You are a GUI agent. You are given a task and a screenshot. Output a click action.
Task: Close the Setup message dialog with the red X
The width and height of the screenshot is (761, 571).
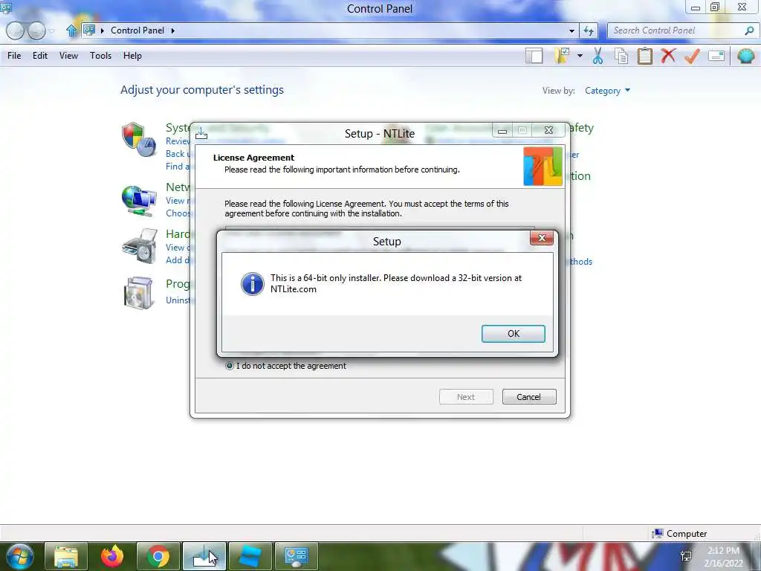(x=542, y=238)
